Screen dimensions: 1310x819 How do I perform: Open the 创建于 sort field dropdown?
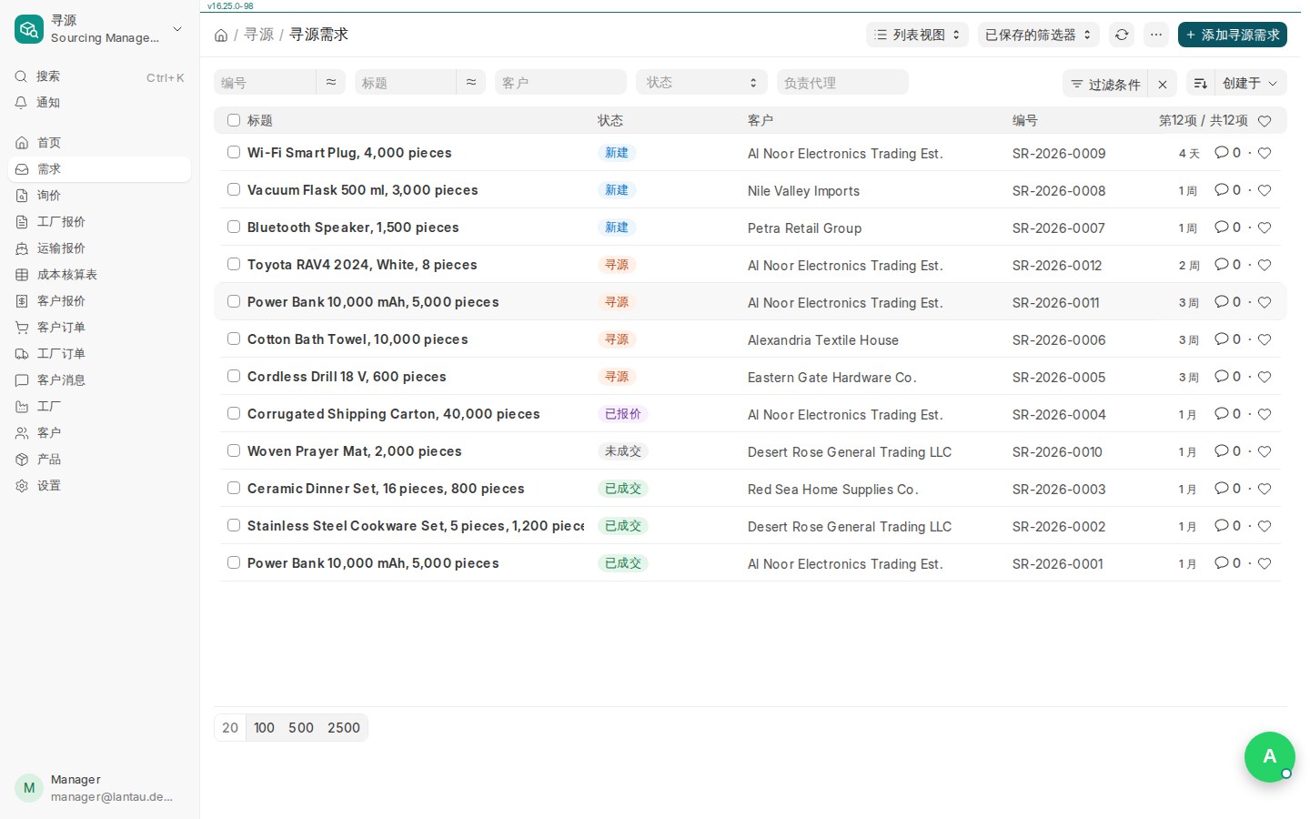point(1250,83)
